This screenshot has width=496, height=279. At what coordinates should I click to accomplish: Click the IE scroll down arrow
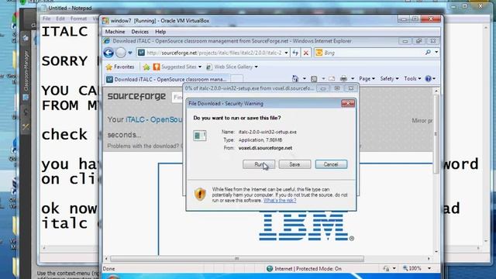pos(436,251)
